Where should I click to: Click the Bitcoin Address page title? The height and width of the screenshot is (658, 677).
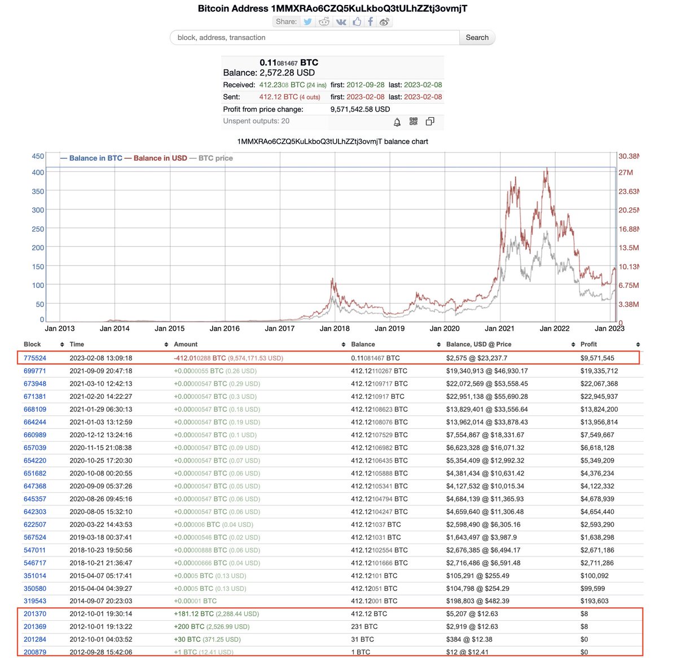[332, 8]
